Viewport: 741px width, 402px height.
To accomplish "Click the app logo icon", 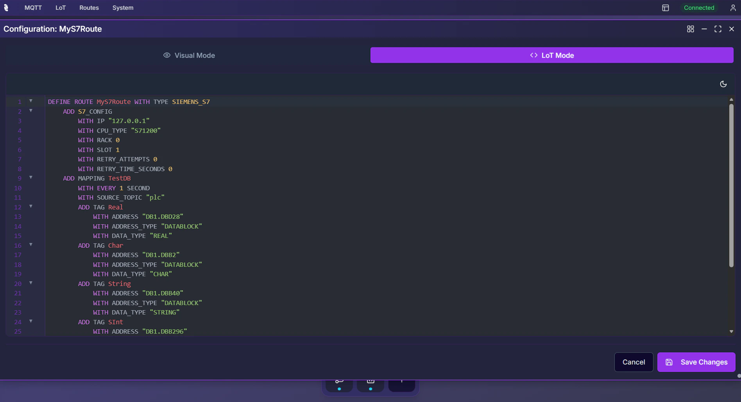I will (6, 8).
